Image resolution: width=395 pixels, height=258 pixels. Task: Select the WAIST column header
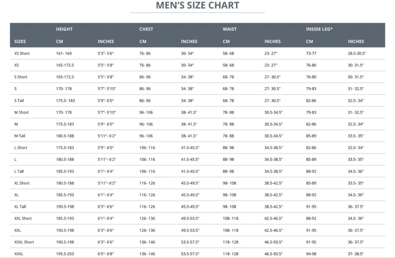pyautogui.click(x=230, y=29)
